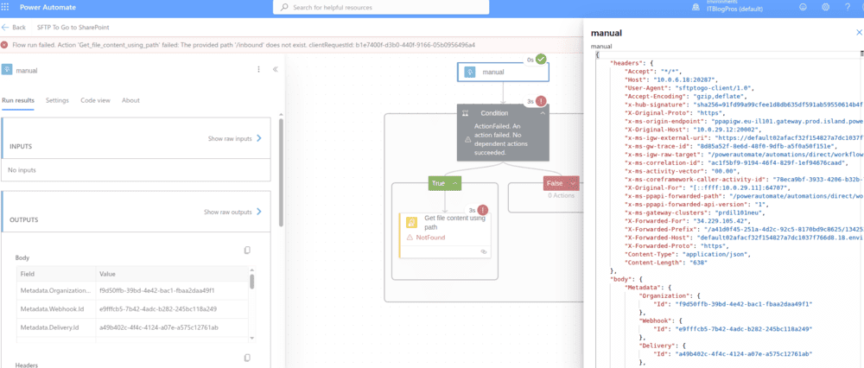864x368 pixels.
Task: Click the NotFound warning icon
Action: 410,238
